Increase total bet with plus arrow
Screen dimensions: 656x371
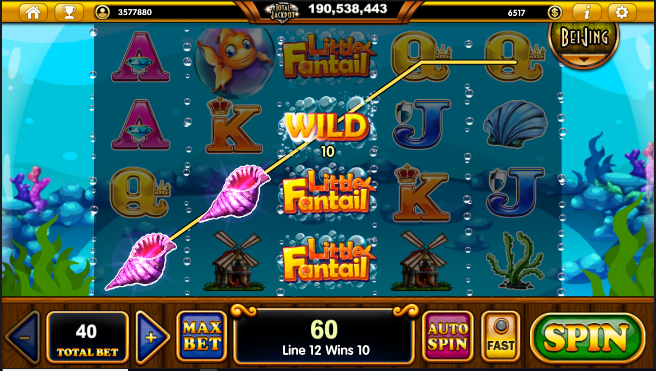[x=152, y=337]
